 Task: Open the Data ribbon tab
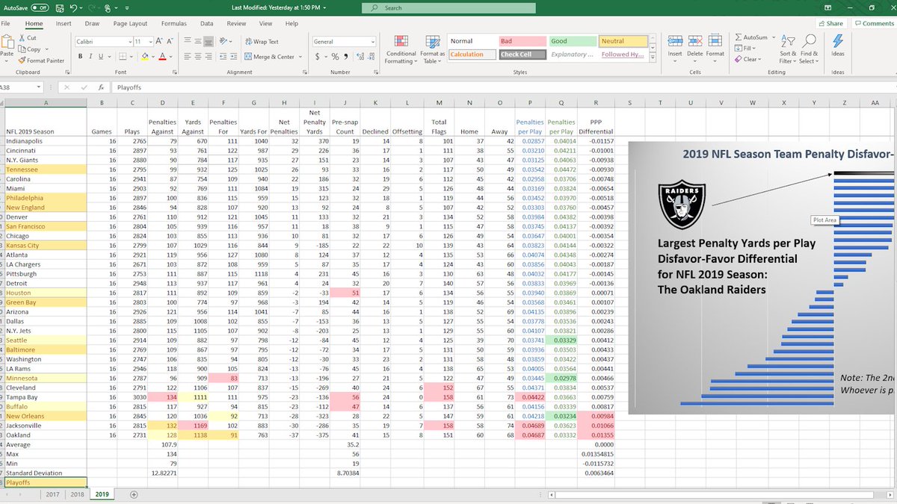pos(206,23)
